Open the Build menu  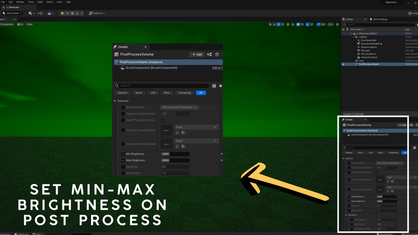(40, 2)
